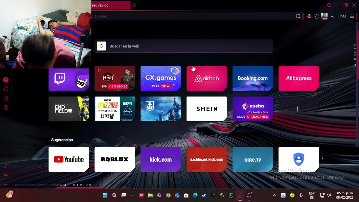Viewport: 359px width, 202px height.
Task: Click the Opera GX taskbar icon
Action: click(x=240, y=195)
